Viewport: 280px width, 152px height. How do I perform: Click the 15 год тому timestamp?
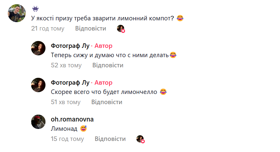[x=67, y=139]
